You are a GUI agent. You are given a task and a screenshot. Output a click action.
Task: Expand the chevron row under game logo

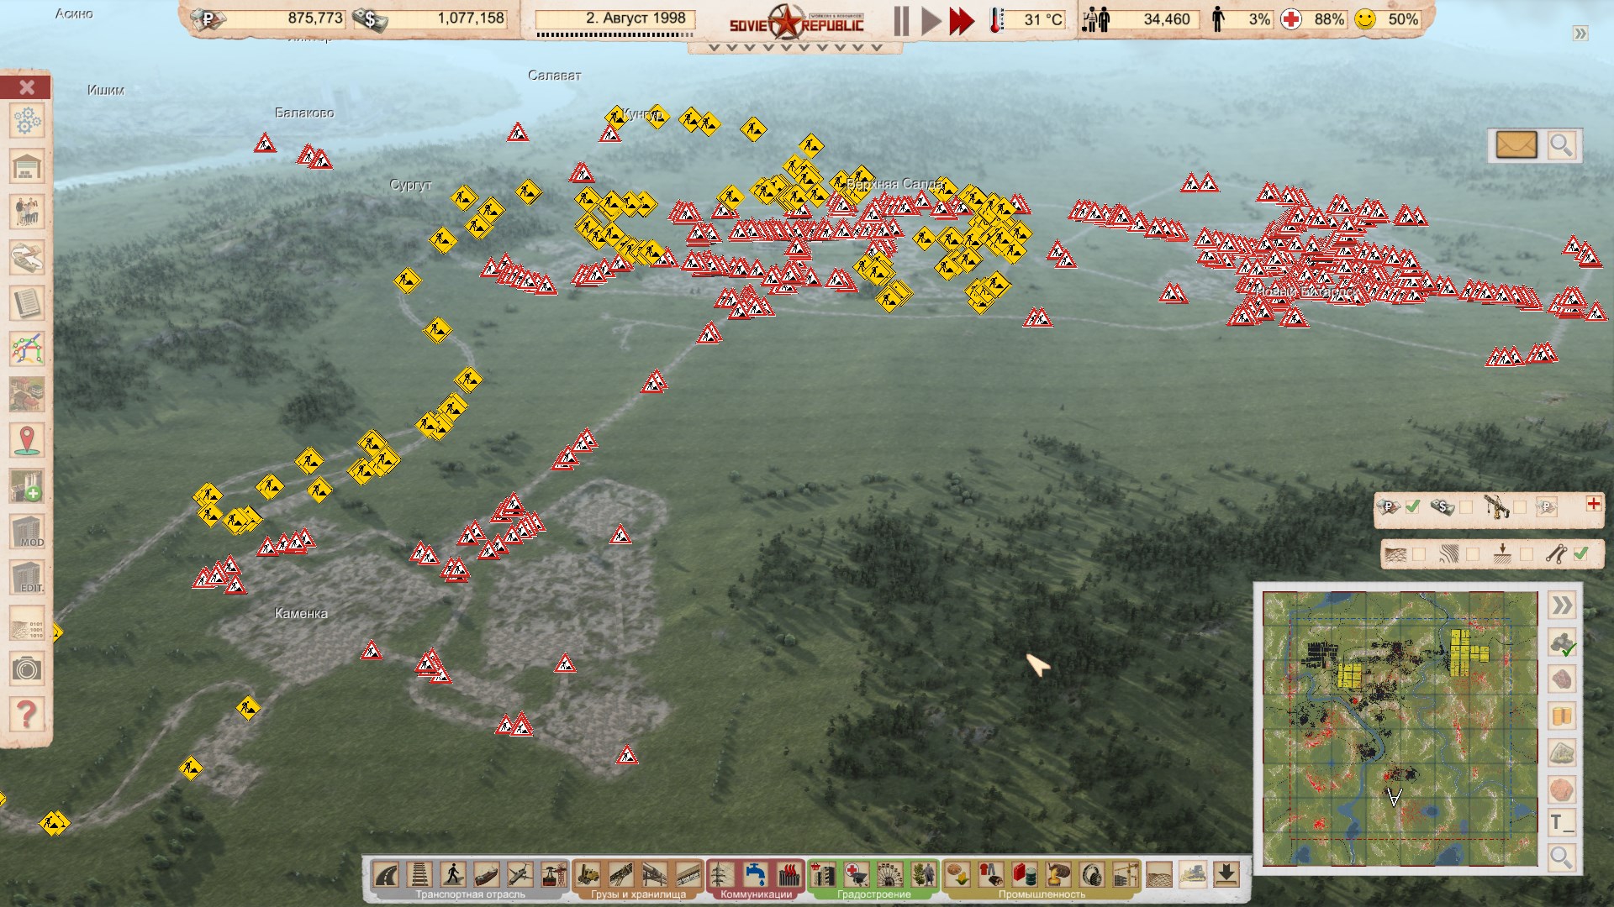(x=794, y=48)
